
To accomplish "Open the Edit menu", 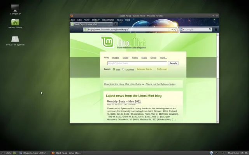I will (79, 20).
